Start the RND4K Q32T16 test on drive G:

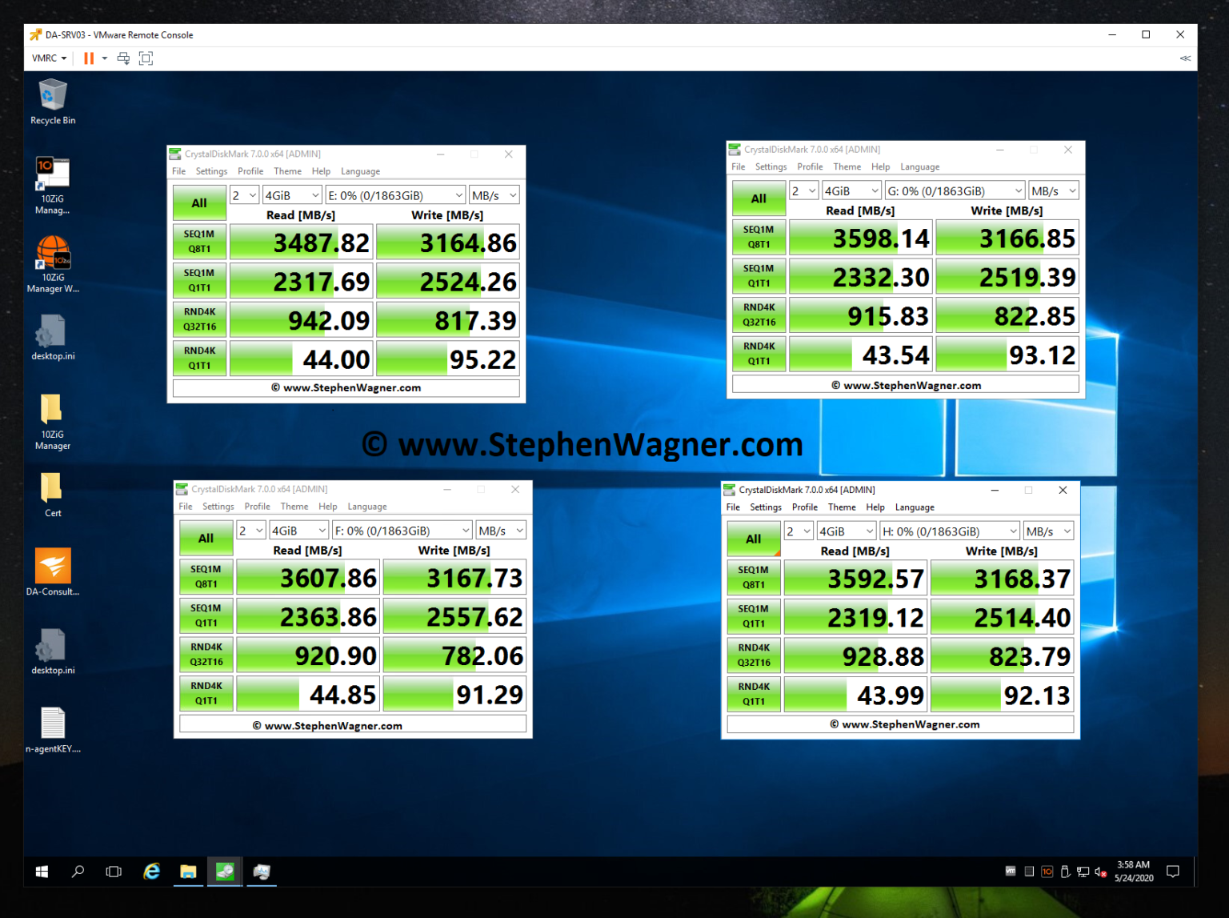(x=758, y=315)
